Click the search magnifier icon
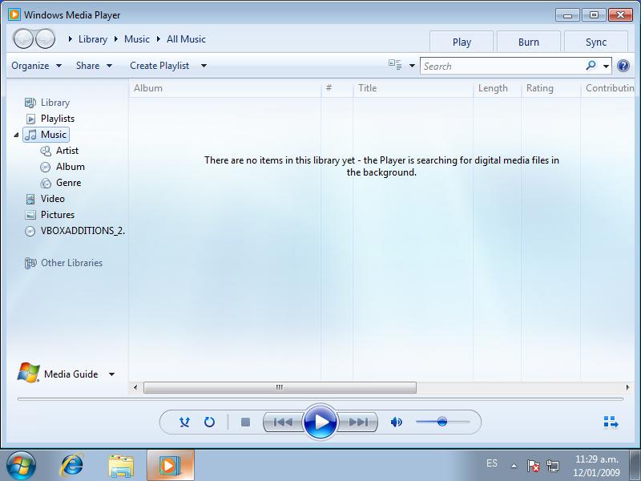This screenshot has height=481, width=641. click(591, 66)
